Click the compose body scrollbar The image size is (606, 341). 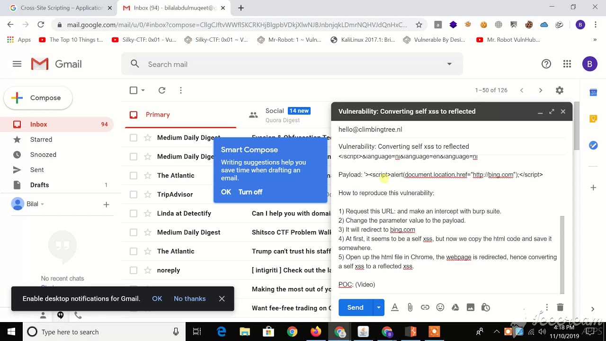click(x=562, y=254)
